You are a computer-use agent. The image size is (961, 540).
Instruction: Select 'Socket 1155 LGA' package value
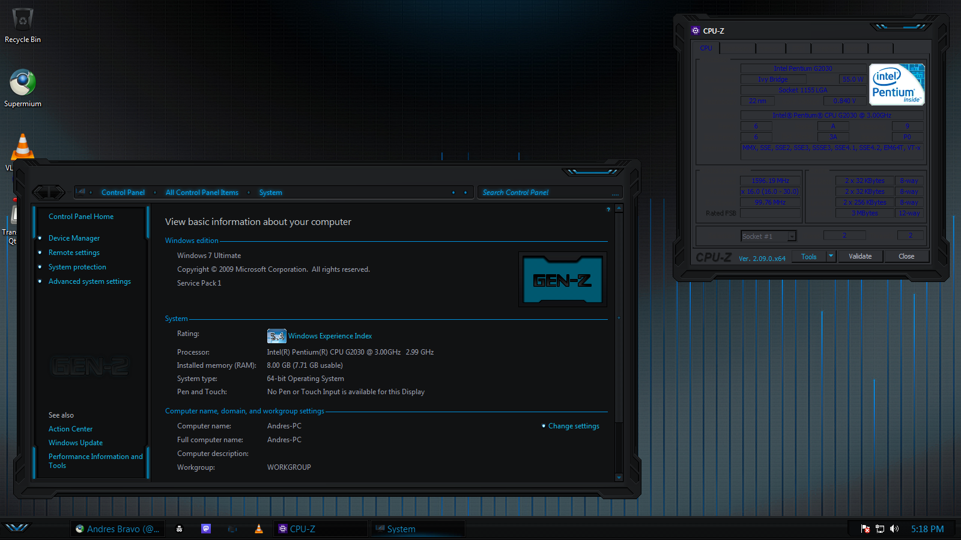(803, 90)
